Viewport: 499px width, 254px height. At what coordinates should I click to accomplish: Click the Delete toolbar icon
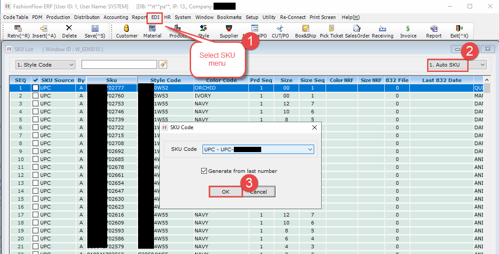coord(69,29)
